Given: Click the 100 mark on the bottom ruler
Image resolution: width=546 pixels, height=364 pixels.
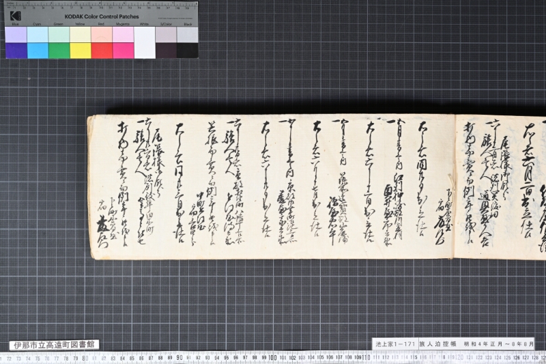Looking at the screenshot, I should (x=272, y=358).
